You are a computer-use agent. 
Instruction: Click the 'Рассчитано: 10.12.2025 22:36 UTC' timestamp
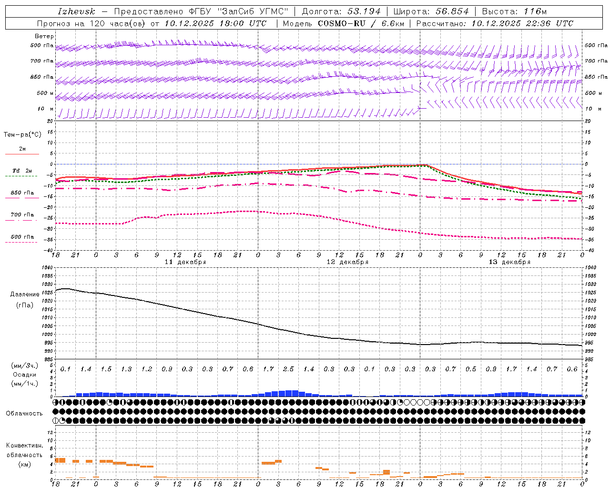495,23
